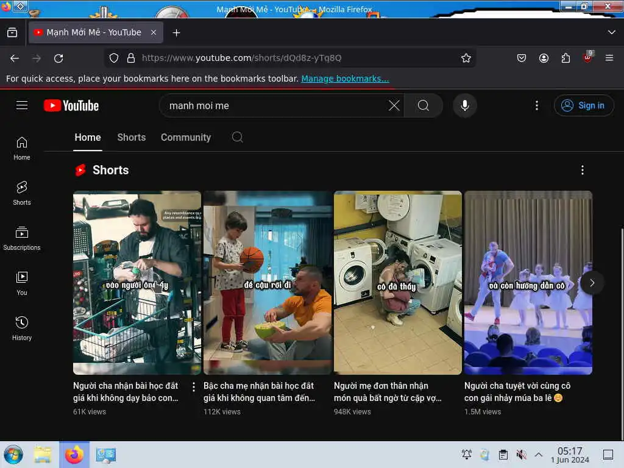Open options for 'Người cha nhận bài học' short
The image size is (624, 468).
point(194,386)
